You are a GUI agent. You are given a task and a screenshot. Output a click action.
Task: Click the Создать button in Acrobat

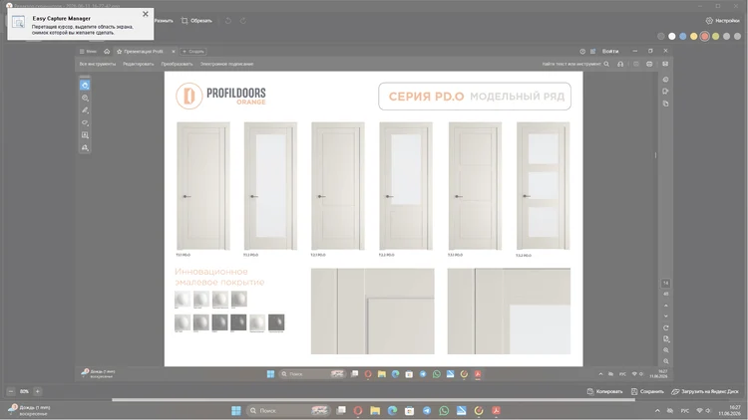[193, 52]
